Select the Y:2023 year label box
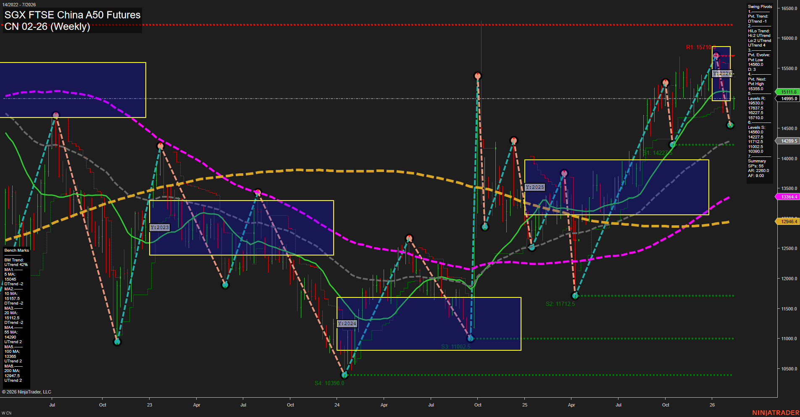This screenshot has width=800, height=417. click(x=160, y=227)
